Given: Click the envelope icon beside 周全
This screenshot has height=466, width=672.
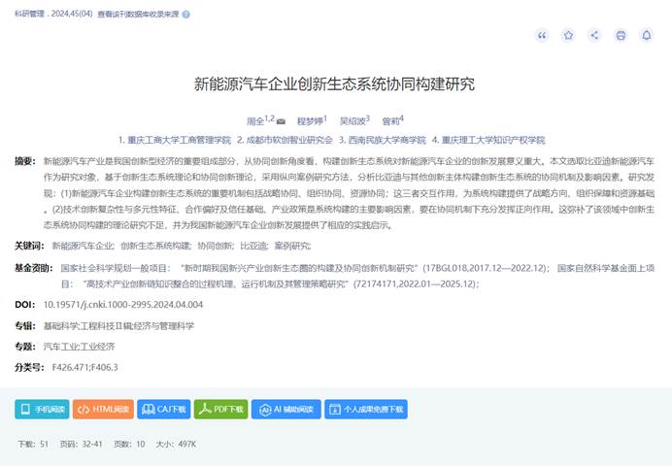Looking at the screenshot, I should (x=282, y=121).
